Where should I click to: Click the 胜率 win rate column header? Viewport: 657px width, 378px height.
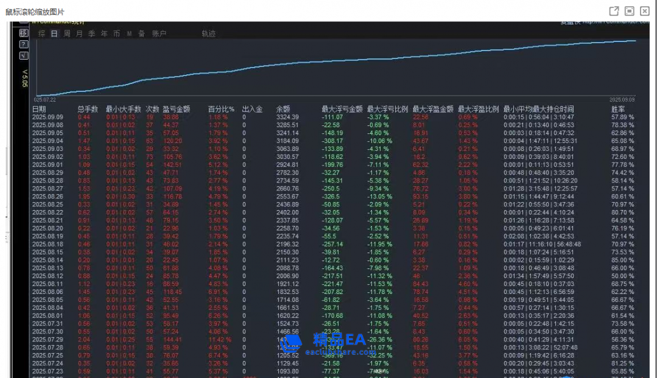[x=617, y=110]
